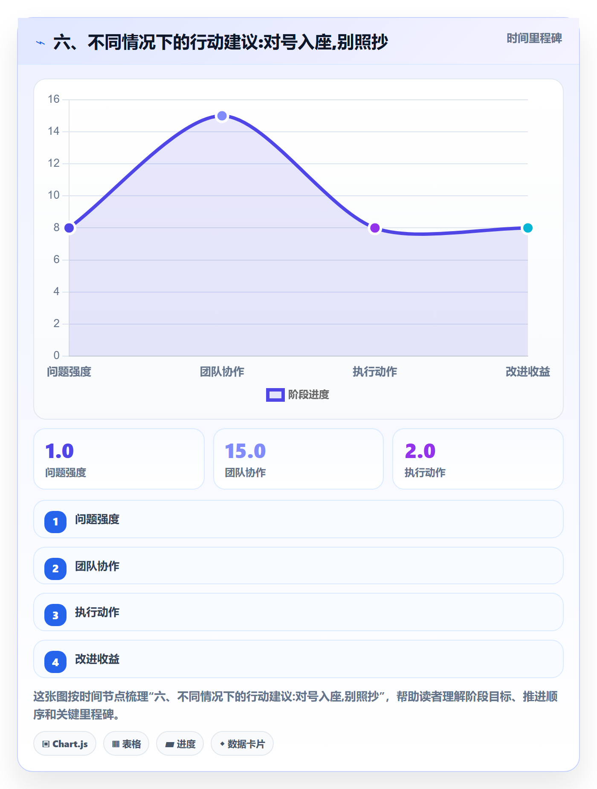597x789 pixels.
Task: Click the 团队协作 x-axis label on the chart
Action: pyautogui.click(x=222, y=372)
